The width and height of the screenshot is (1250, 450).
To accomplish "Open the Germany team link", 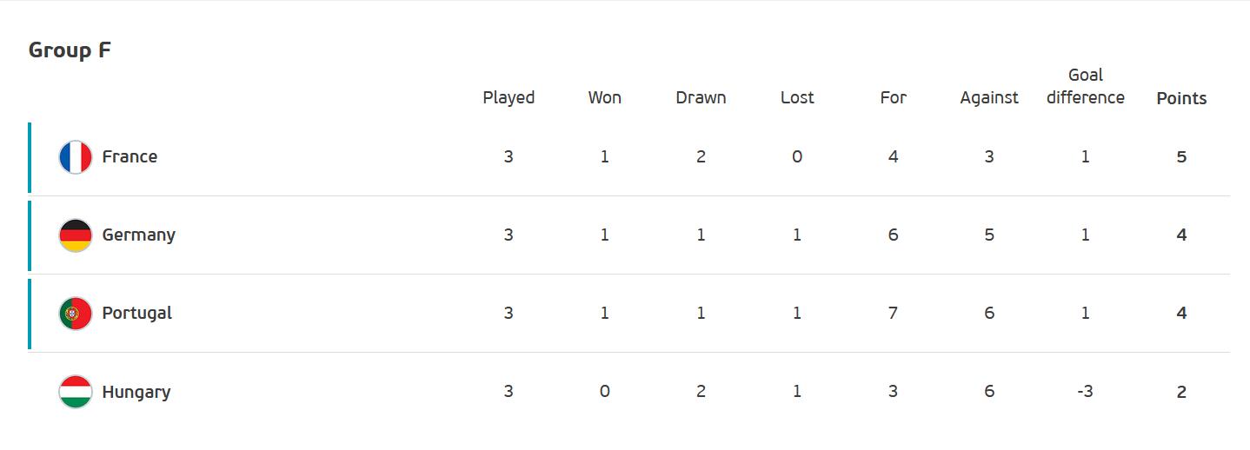I will pos(138,235).
